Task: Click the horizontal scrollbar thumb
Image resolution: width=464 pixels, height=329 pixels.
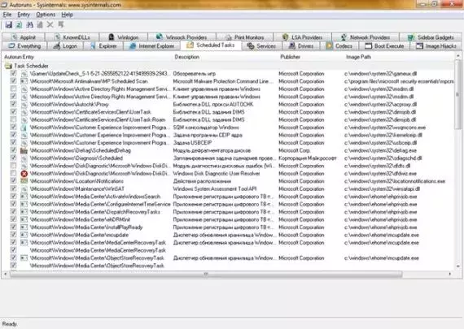Action: 206,274
